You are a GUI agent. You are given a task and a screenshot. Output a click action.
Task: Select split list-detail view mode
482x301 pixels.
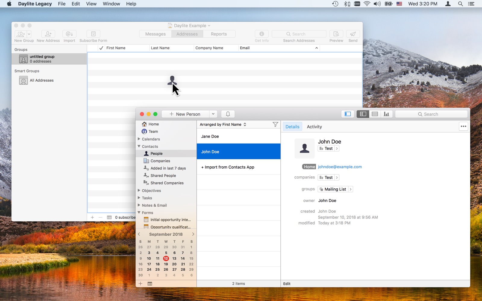click(363, 114)
